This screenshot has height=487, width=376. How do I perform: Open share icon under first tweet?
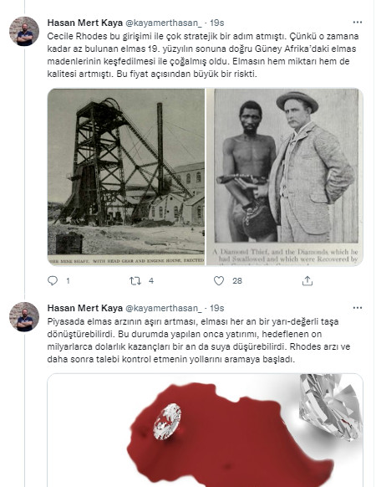[307, 281]
